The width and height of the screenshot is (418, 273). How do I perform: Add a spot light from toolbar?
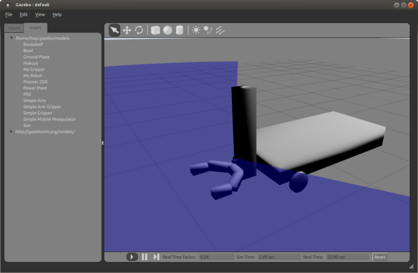click(x=208, y=30)
